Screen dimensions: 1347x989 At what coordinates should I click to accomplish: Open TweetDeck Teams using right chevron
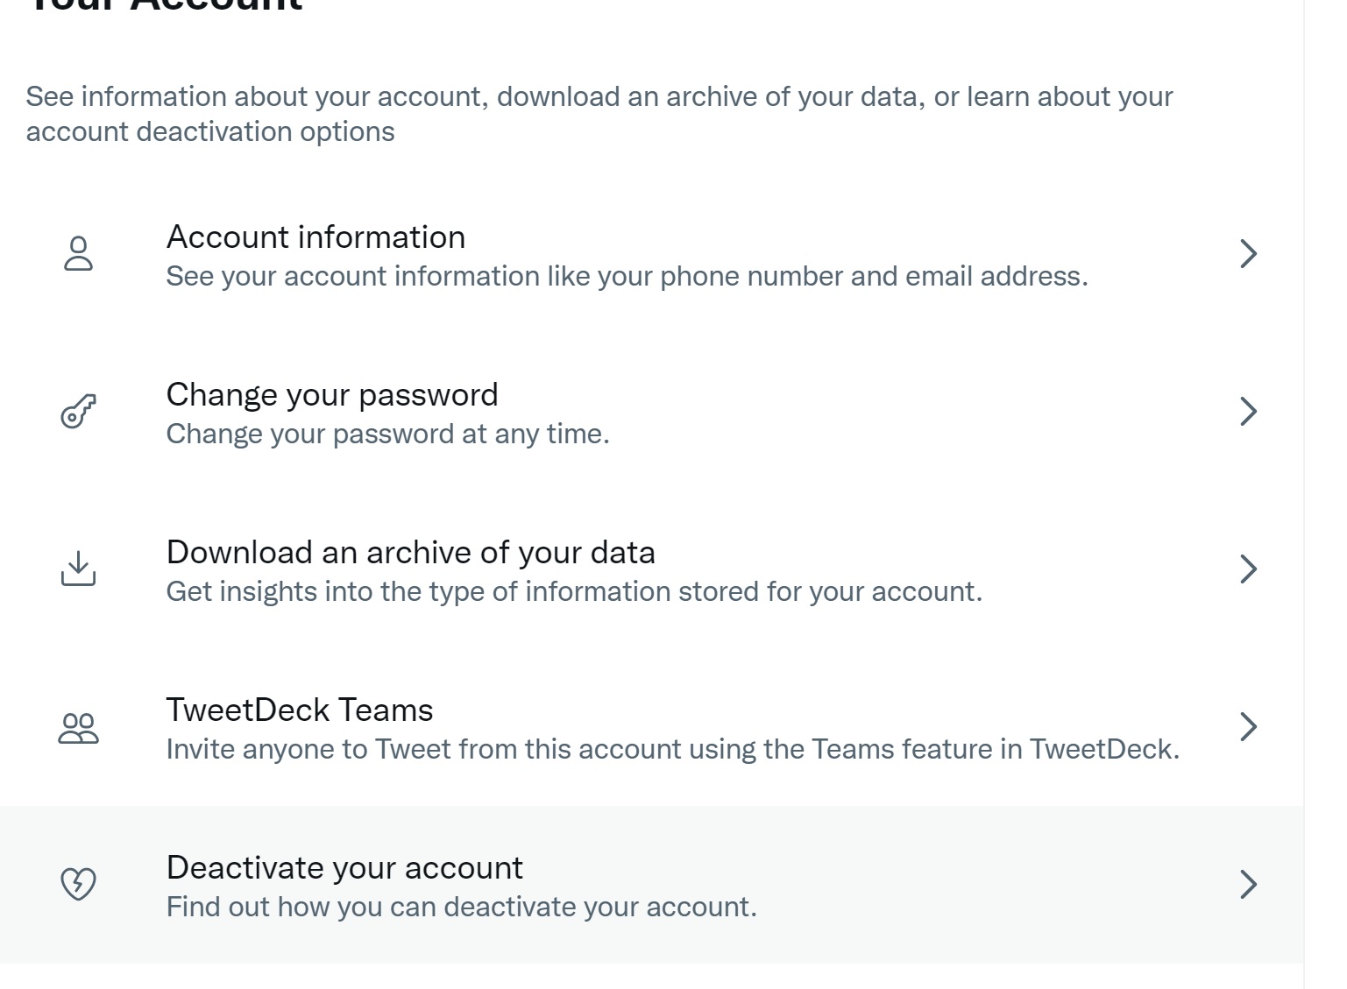(1249, 726)
